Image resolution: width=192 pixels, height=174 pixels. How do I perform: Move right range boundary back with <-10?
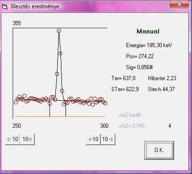click(x=93, y=139)
